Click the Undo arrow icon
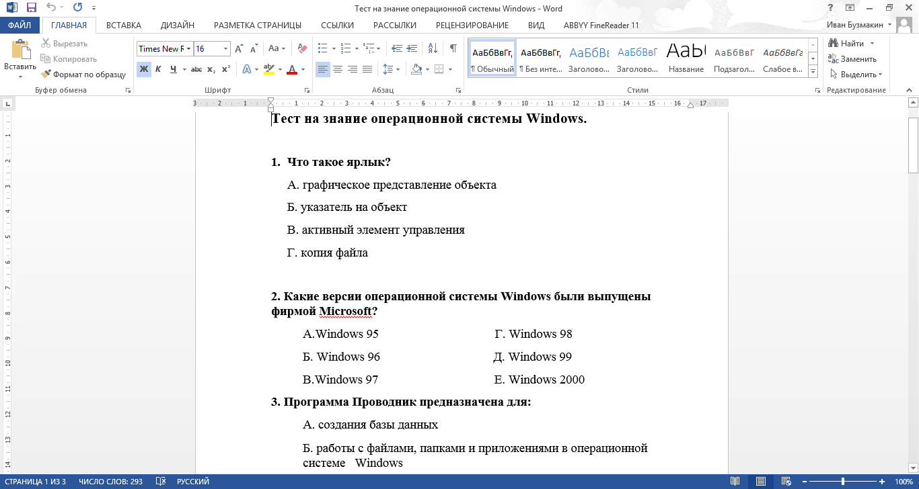 point(52,8)
